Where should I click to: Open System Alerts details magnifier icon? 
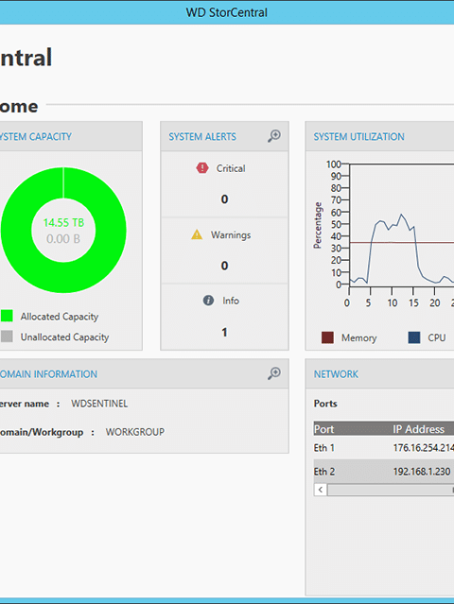pyautogui.click(x=274, y=136)
